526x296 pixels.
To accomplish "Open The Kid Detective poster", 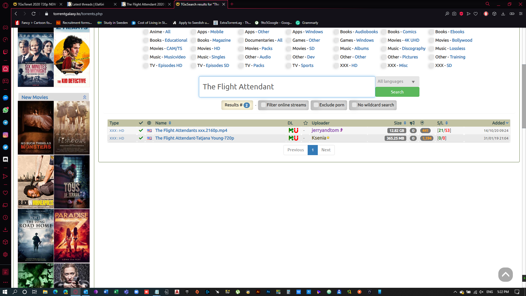I will click(72, 60).
